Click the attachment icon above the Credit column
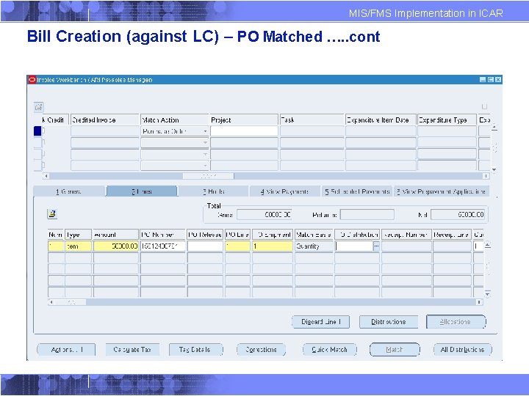The width and height of the screenshot is (529, 396). click(x=39, y=107)
